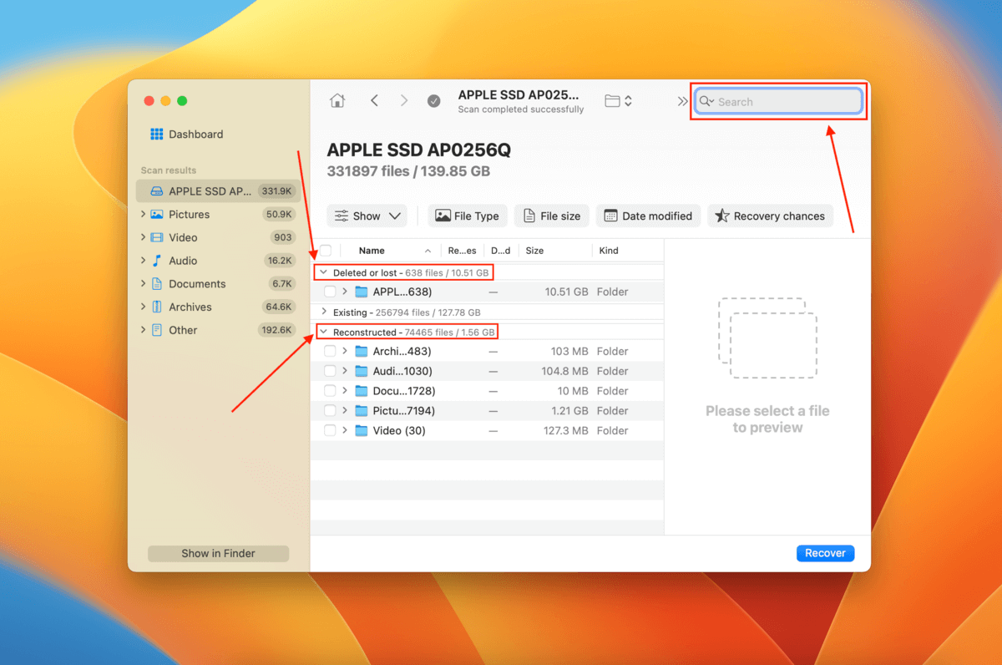Check the Audi...1030) folder checkbox
Image resolution: width=1002 pixels, height=665 pixels.
[x=330, y=371]
